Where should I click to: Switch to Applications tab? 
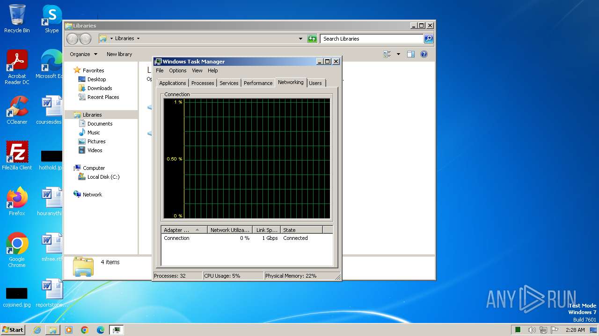[173, 83]
